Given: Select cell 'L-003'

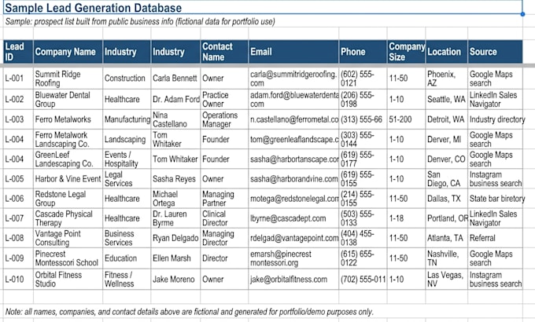Looking at the screenshot, I should pos(18,119).
